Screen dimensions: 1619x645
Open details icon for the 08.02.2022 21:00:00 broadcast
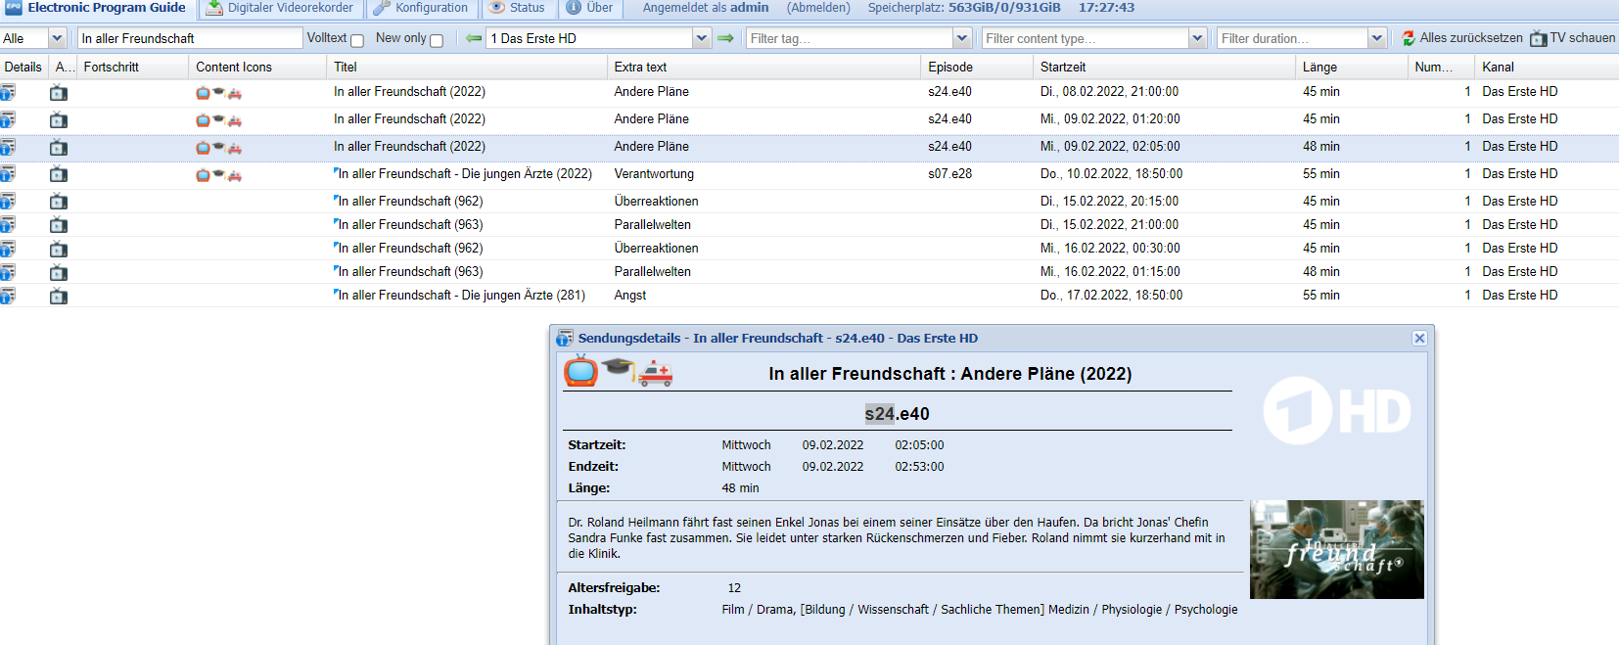[x=8, y=92]
